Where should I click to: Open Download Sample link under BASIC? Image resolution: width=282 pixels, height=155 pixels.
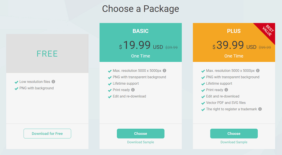pyautogui.click(x=141, y=142)
